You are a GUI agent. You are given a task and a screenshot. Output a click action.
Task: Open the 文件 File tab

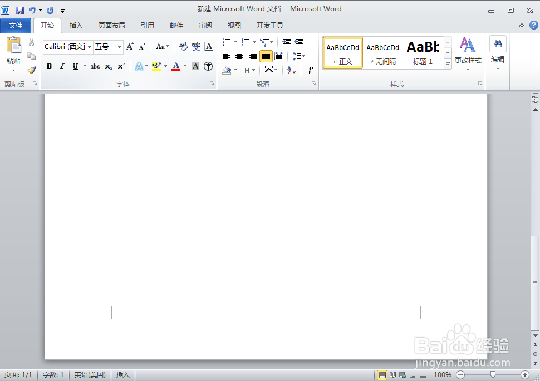pos(16,26)
